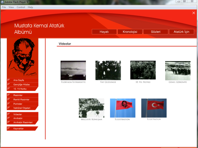Open Gençliğe Hitabe from the sidebar
The height and width of the screenshot is (148, 198).
[x=21, y=84]
